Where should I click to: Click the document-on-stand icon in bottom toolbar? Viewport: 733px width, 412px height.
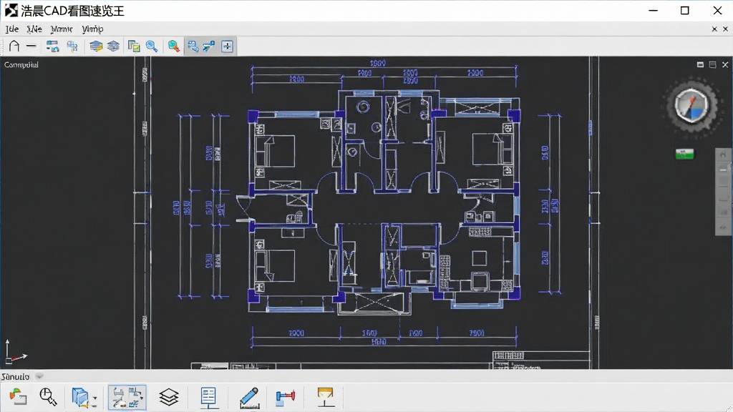tap(208, 398)
